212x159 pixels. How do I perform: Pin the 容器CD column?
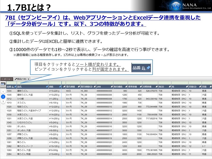[x=200, y=87]
